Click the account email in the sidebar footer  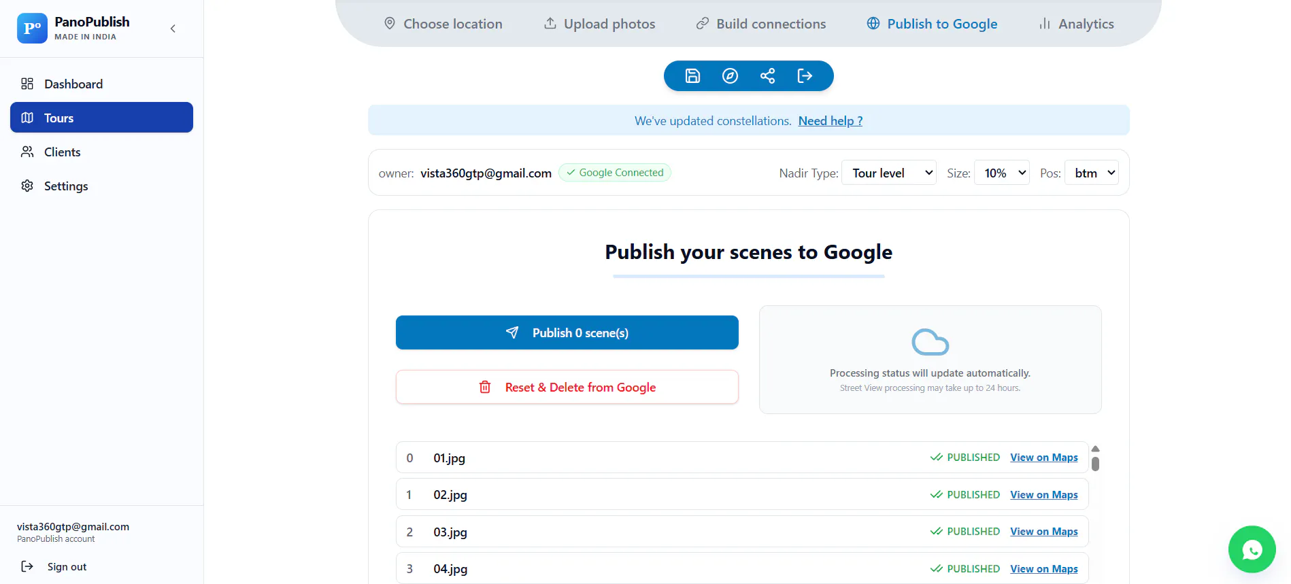click(x=73, y=527)
